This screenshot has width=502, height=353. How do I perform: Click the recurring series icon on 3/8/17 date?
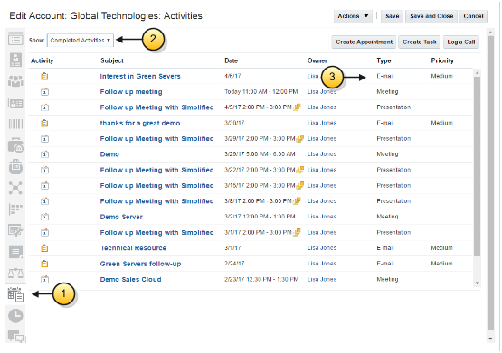pos(297,201)
